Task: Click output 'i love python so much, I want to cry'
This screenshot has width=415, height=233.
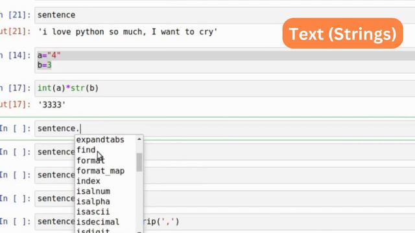Action: tap(128, 32)
